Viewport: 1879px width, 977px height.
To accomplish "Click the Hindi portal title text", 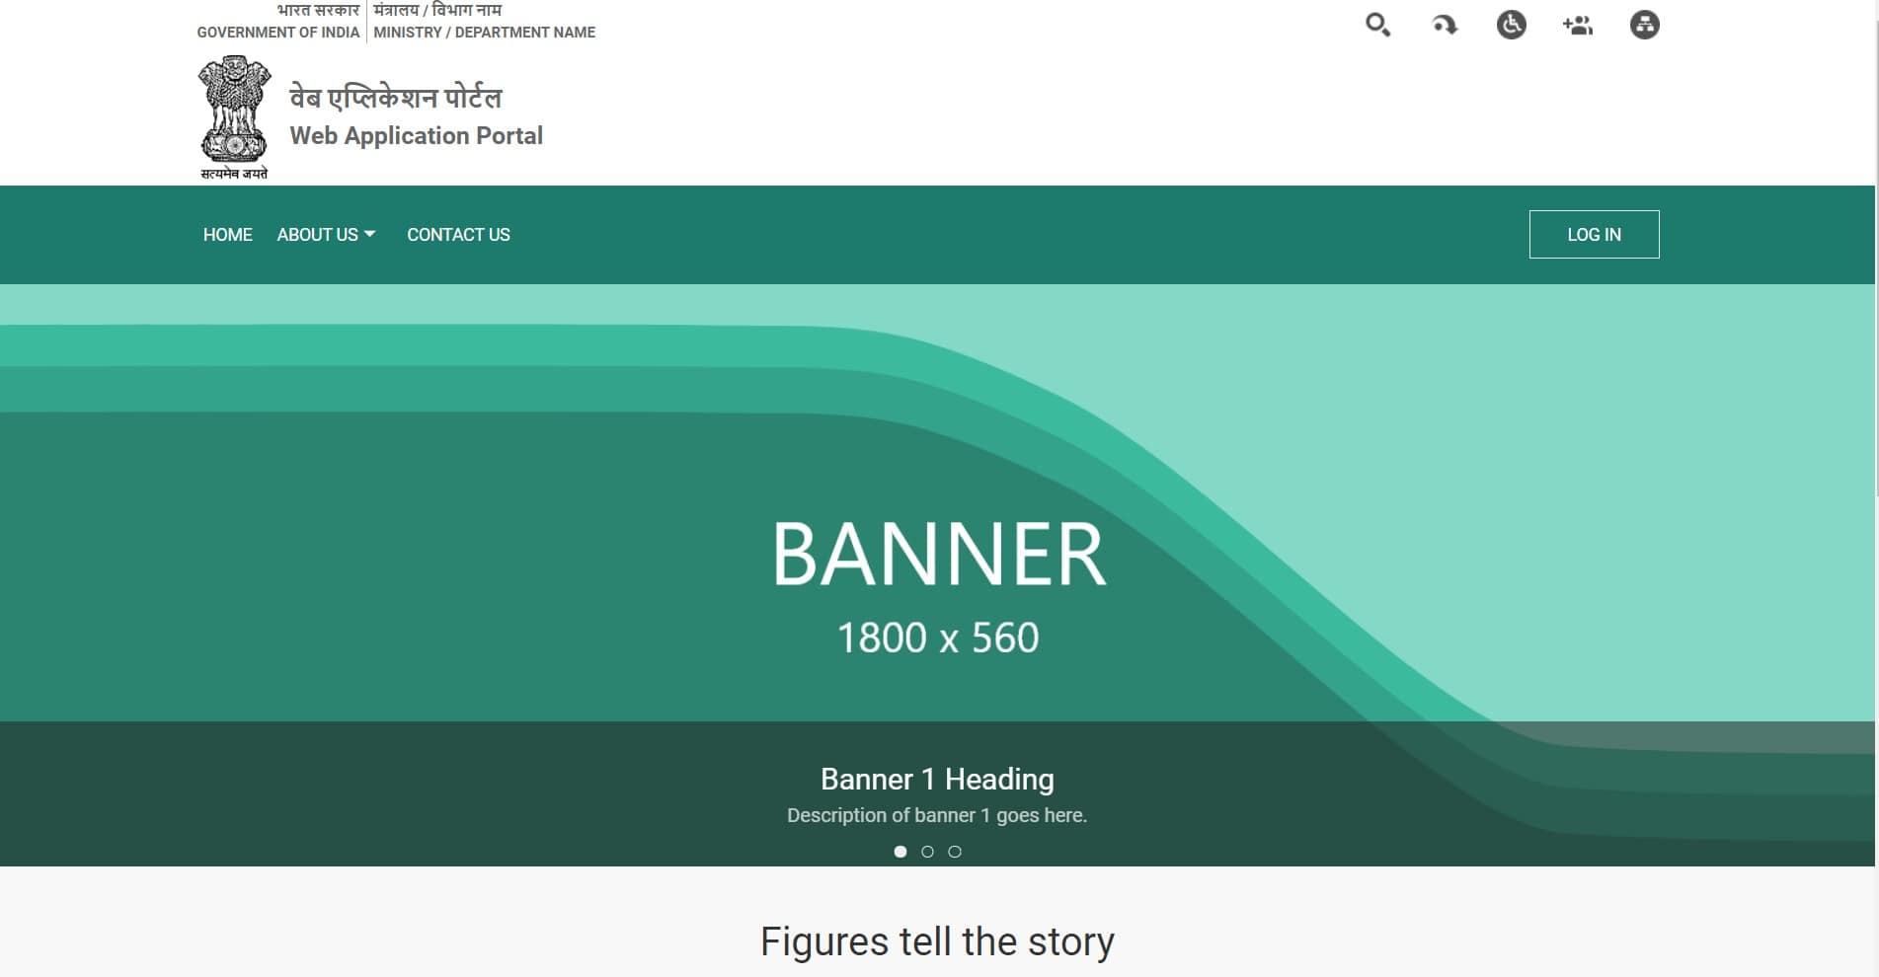I will 395,98.
